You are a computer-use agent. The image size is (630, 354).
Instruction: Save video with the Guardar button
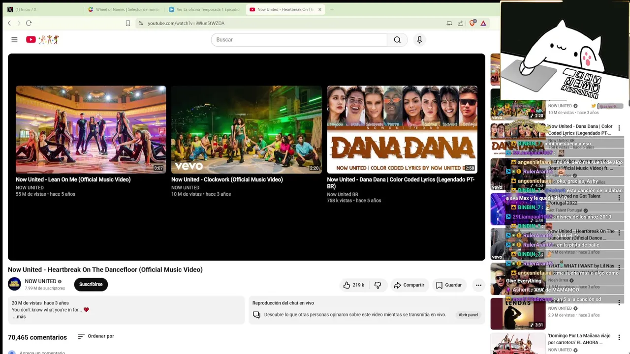[448, 285]
